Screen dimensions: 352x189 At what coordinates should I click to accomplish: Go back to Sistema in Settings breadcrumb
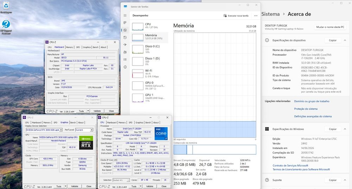coord(270,14)
